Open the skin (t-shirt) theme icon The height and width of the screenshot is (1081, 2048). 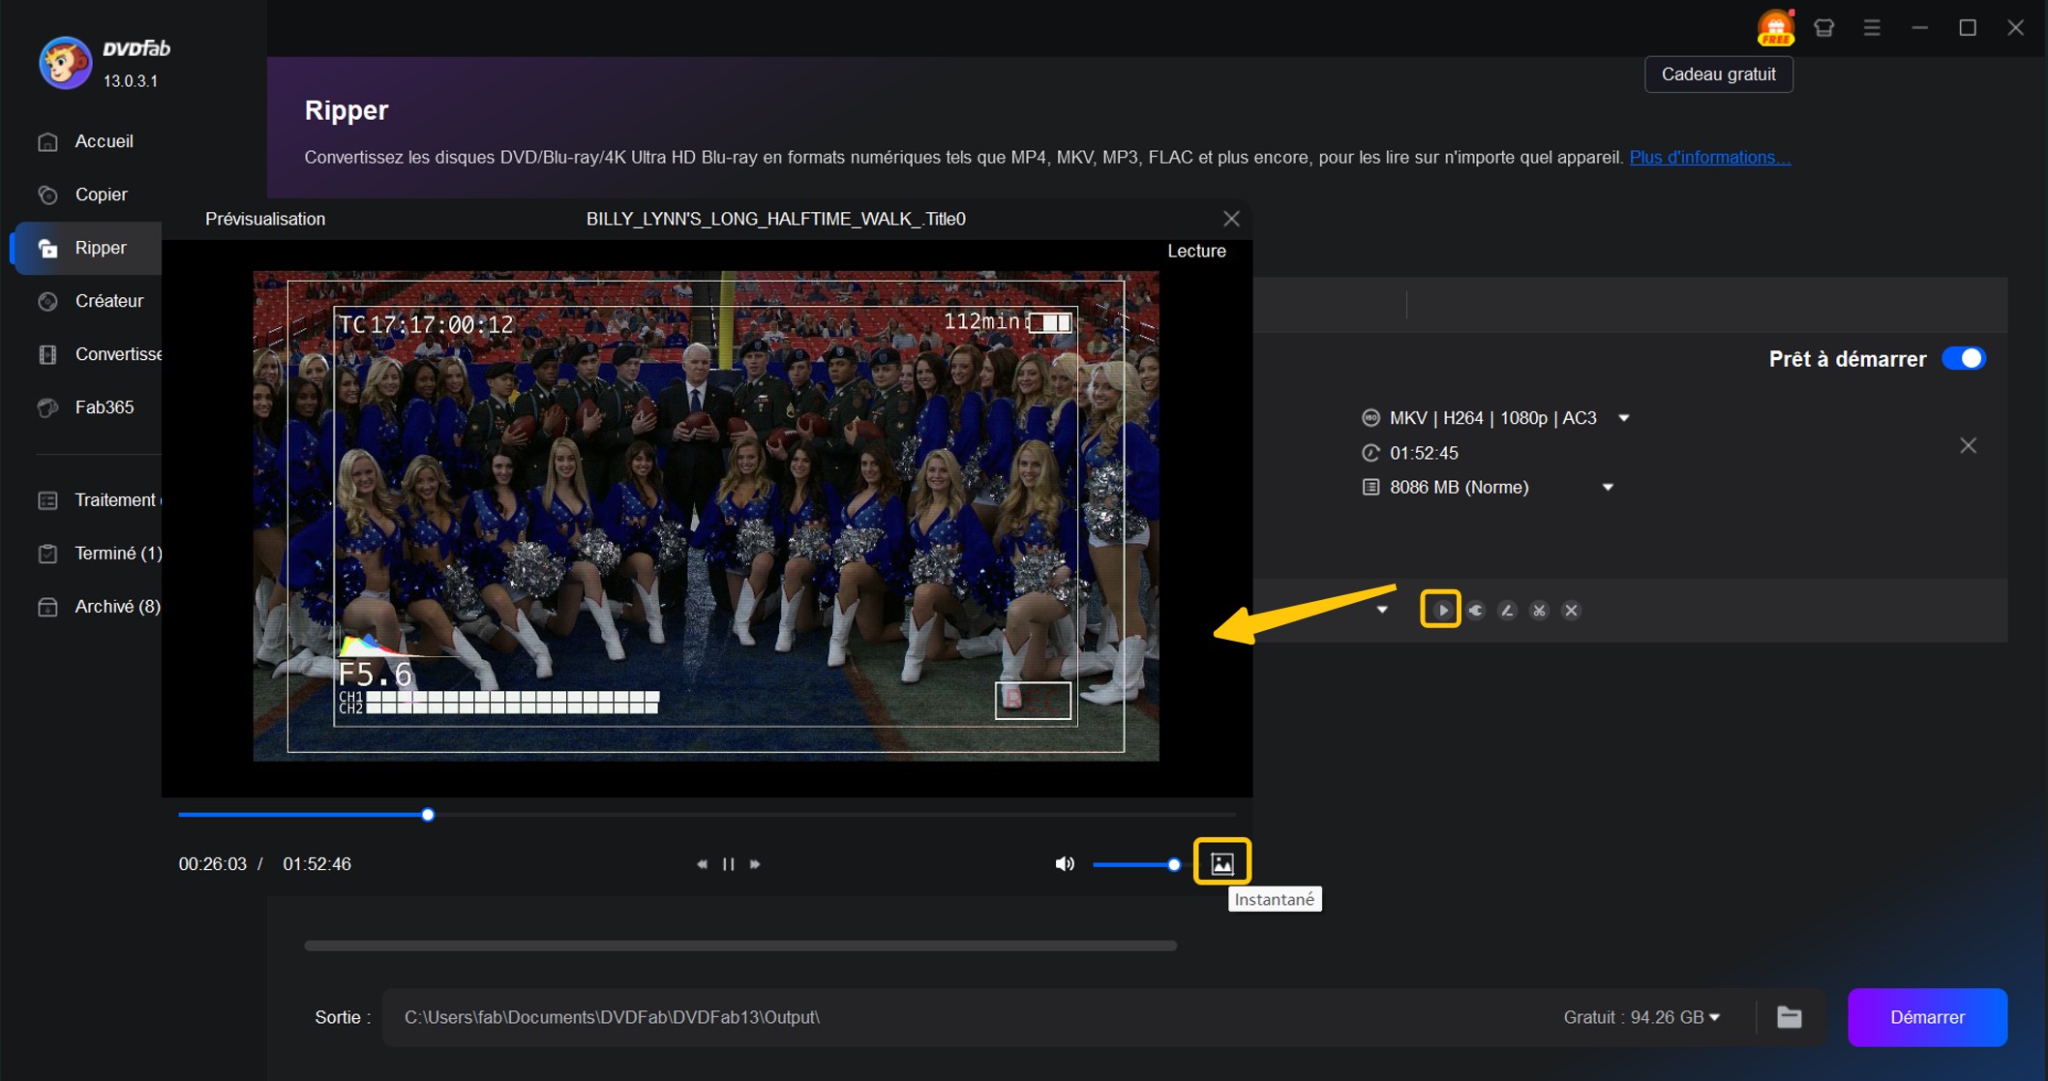pyautogui.click(x=1823, y=28)
